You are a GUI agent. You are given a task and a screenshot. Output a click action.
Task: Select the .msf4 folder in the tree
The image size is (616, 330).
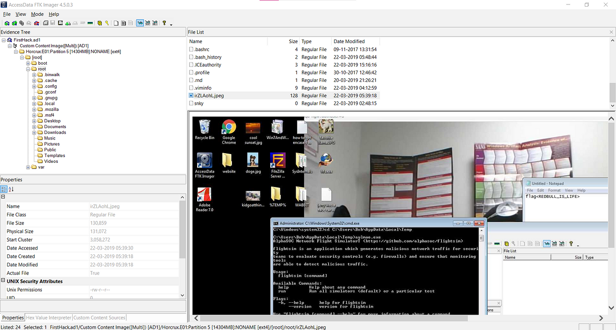coord(49,115)
